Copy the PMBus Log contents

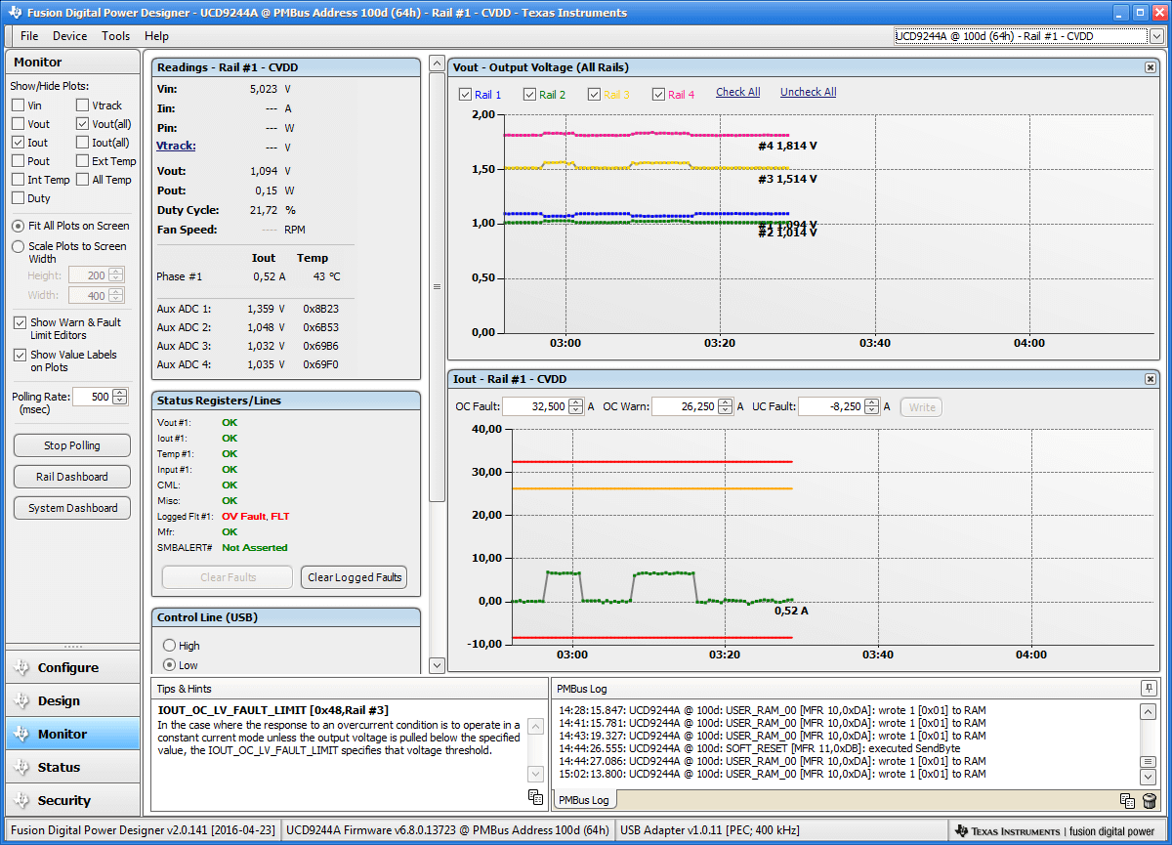pyautogui.click(x=1127, y=800)
